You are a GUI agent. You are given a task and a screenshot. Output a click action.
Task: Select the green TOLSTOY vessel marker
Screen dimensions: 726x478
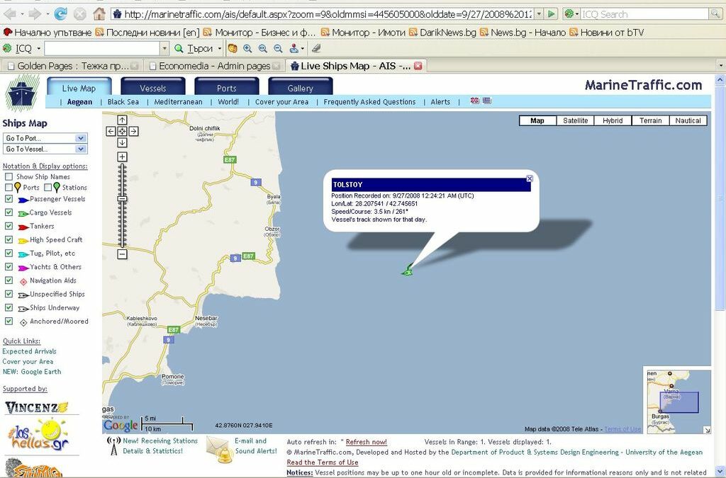point(408,271)
